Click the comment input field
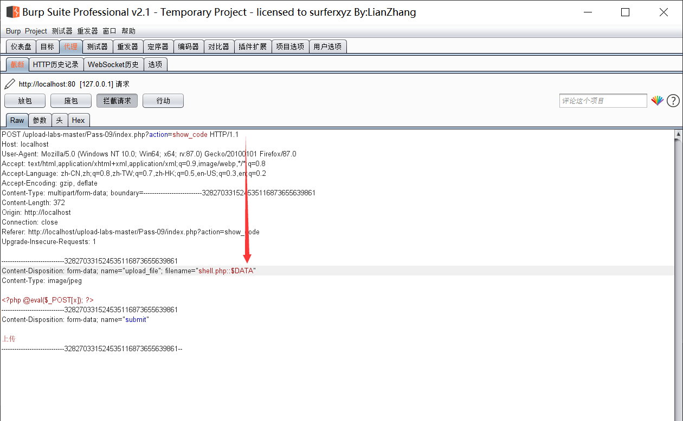The image size is (683, 421). pyautogui.click(x=603, y=101)
